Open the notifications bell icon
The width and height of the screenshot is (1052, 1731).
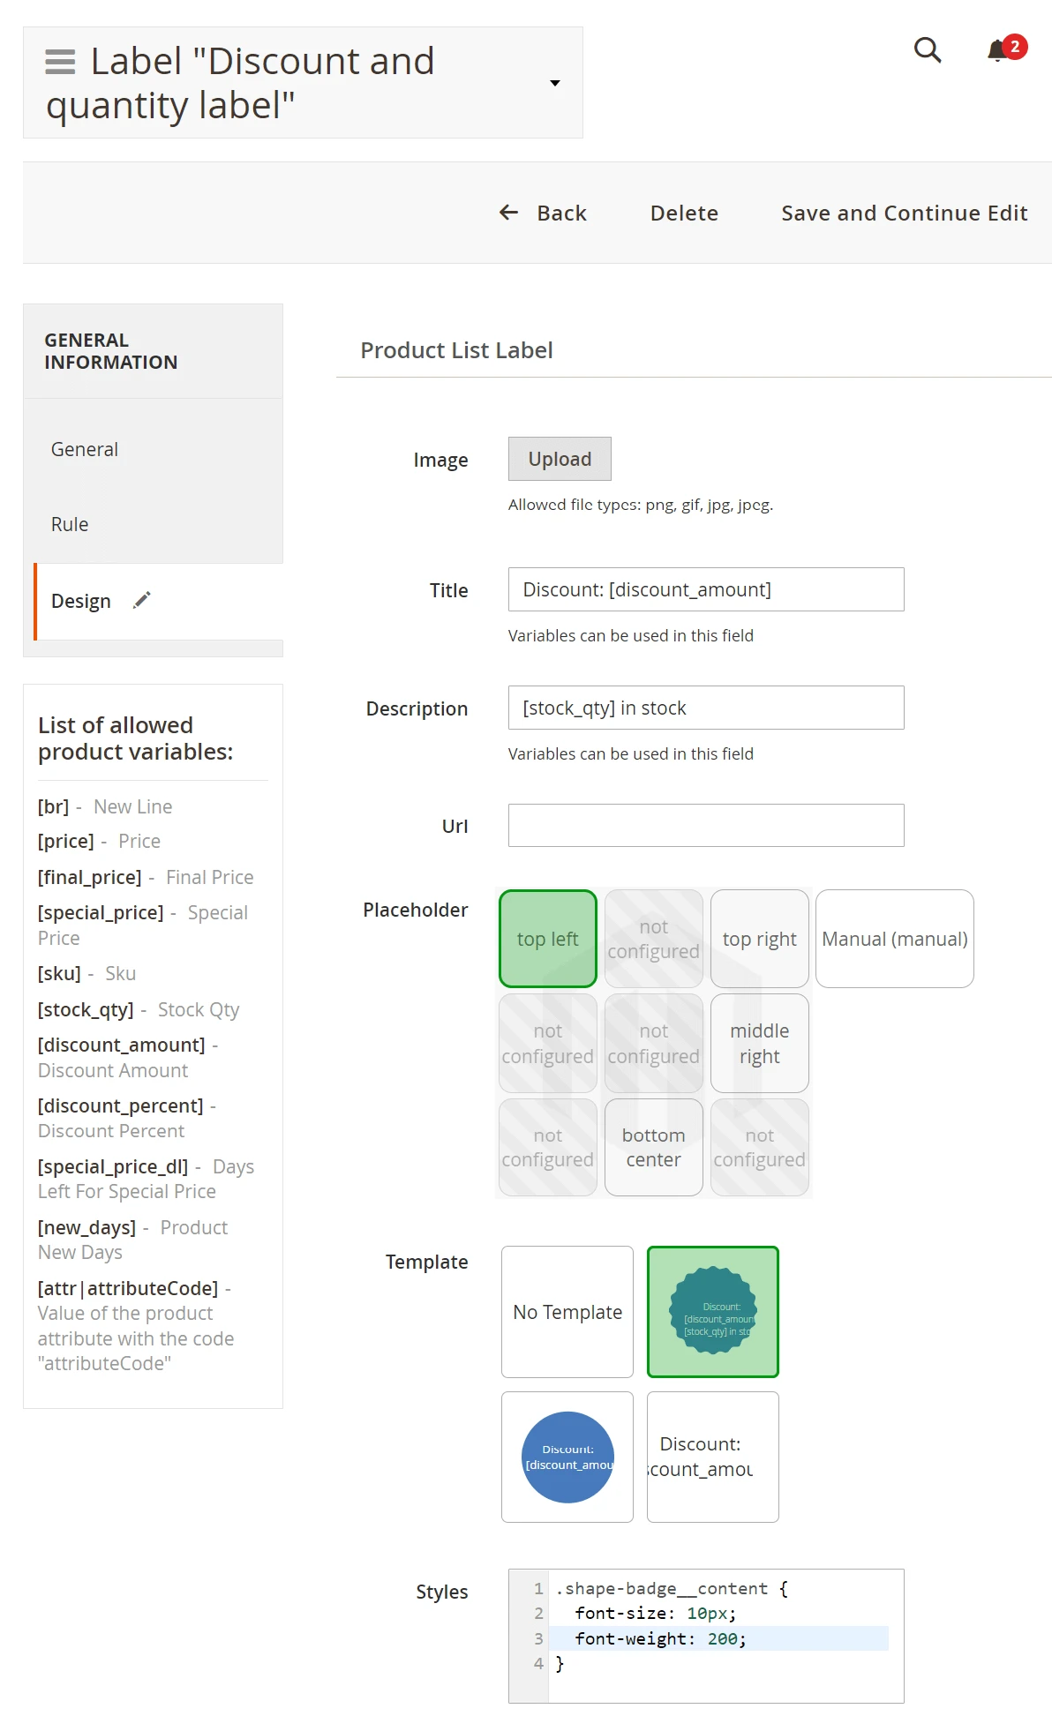[x=998, y=50]
